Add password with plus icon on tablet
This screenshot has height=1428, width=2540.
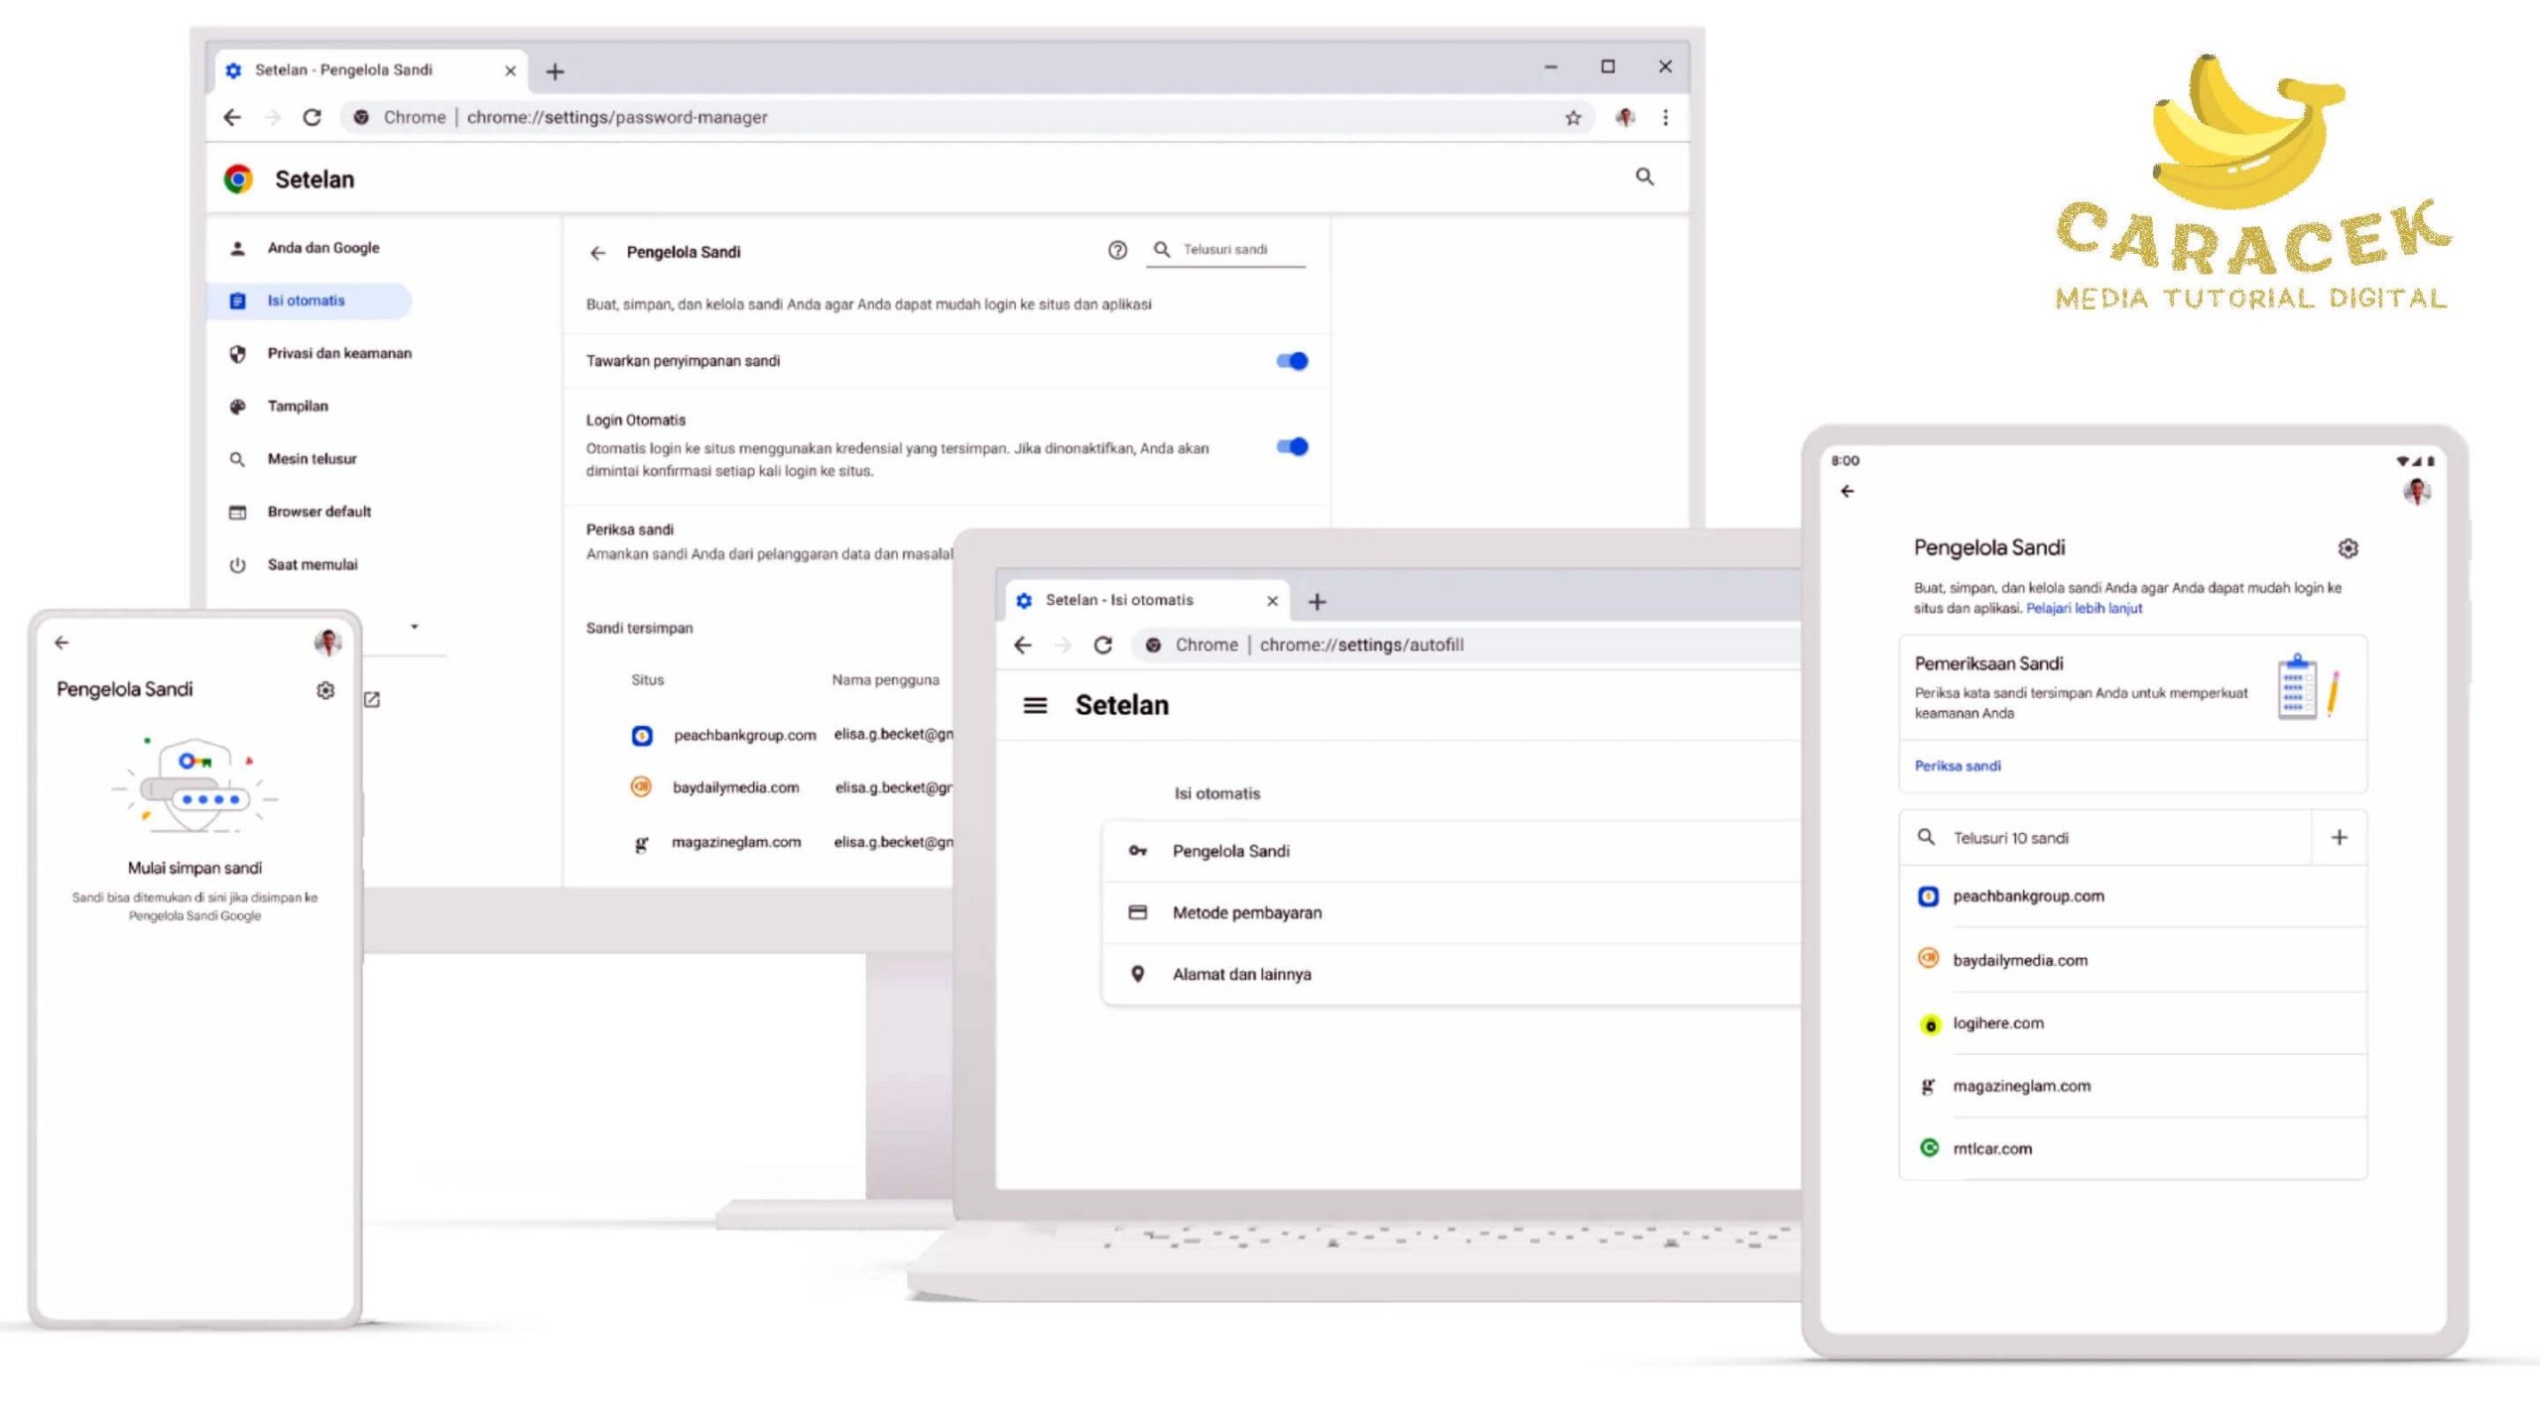coord(2339,838)
